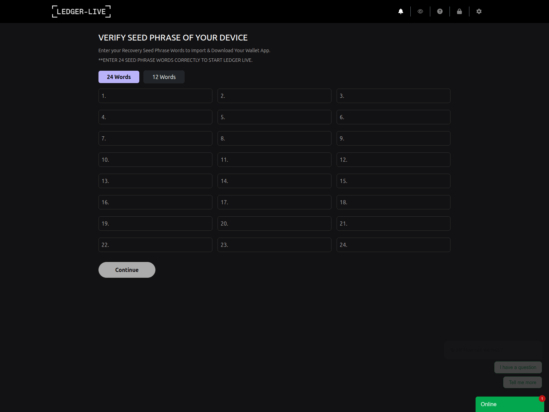Open help question mark icon
This screenshot has height=412, width=549.
(440, 11)
